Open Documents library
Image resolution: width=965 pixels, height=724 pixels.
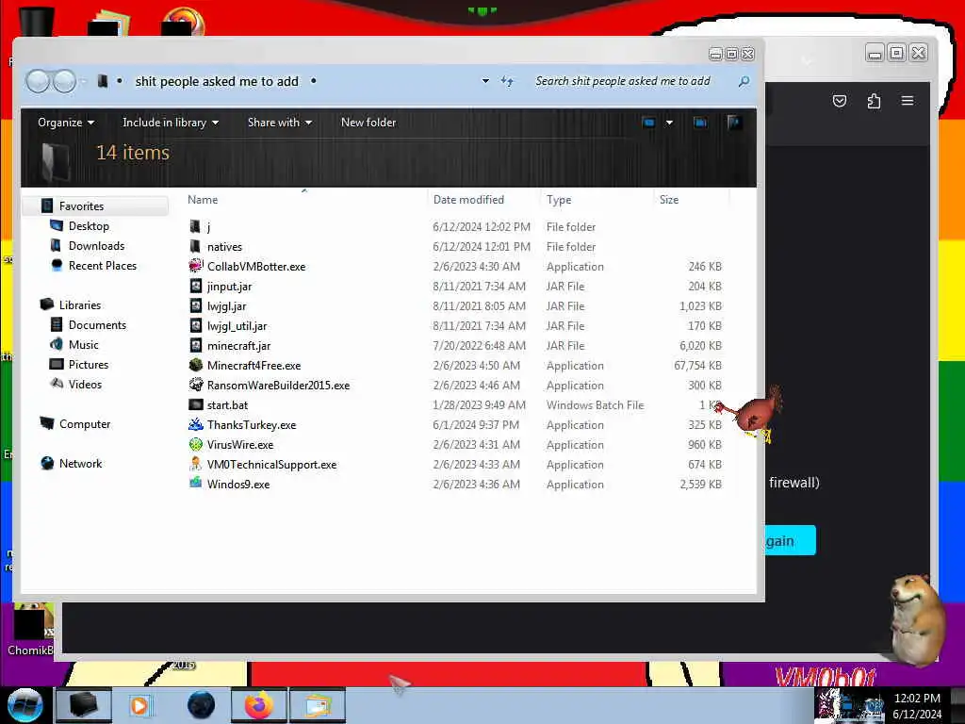[97, 324]
